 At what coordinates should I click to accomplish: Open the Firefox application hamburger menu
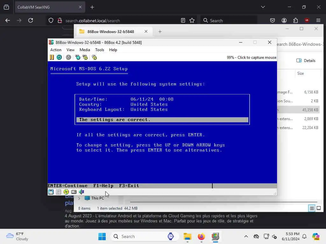tap(318, 20)
